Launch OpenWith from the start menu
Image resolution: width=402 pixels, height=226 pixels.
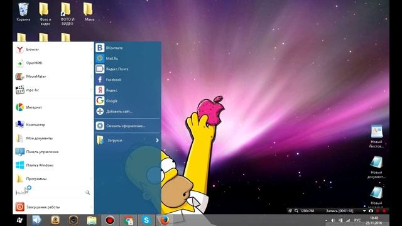pyautogui.click(x=53, y=63)
